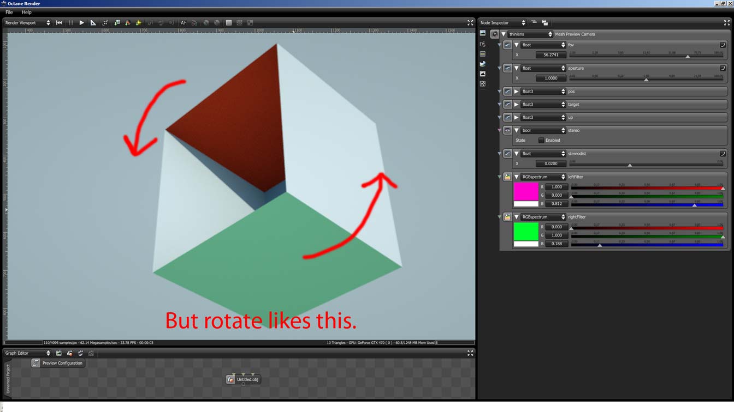Expand the target float3 node
This screenshot has width=734, height=412.
(x=516, y=105)
